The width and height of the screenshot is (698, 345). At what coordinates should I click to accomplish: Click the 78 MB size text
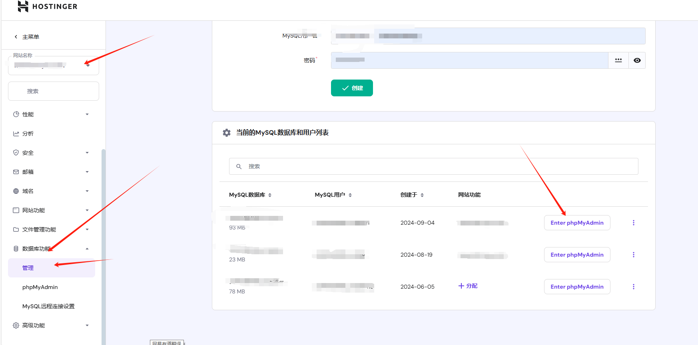237,291
